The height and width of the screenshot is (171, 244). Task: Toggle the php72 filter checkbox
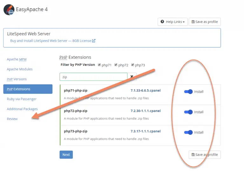coord(116,65)
